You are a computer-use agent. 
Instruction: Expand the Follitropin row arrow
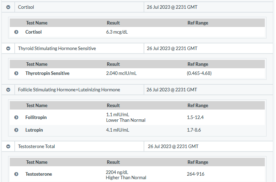pos(16,117)
